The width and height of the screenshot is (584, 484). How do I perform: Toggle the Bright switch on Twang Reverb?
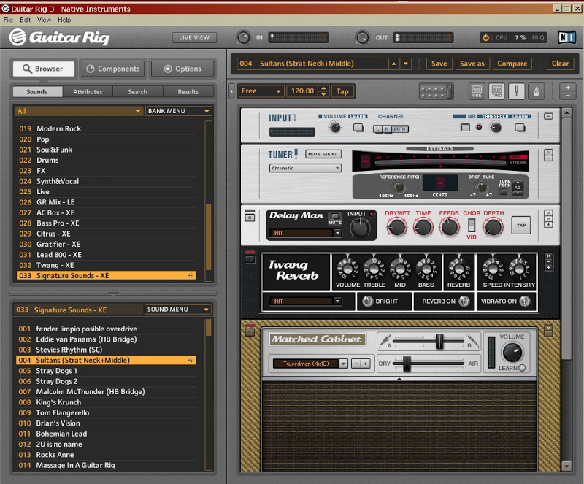pos(368,301)
